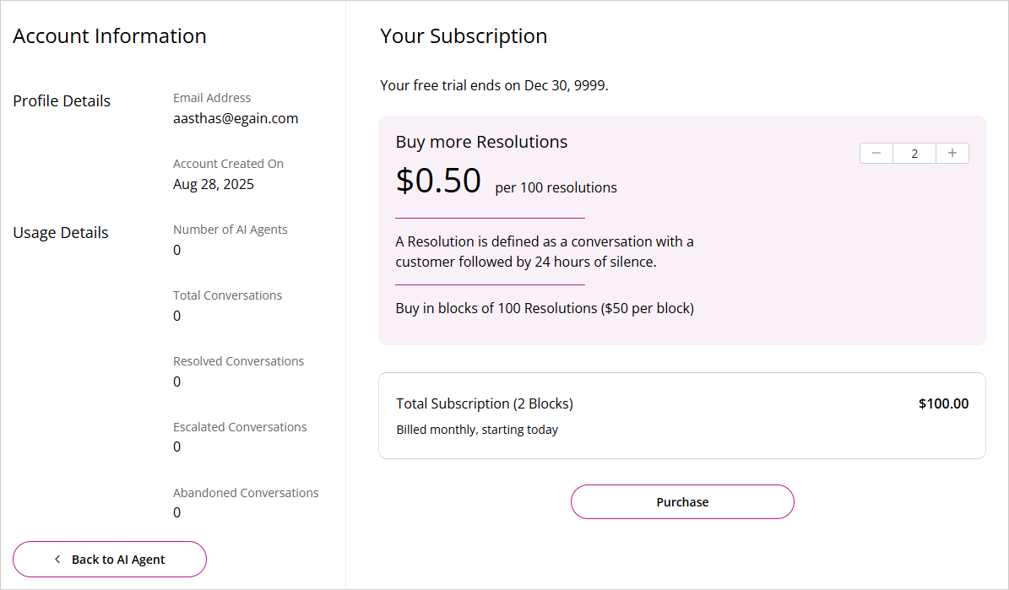Image resolution: width=1009 pixels, height=590 pixels.
Task: Click the Buy more Resolutions heading
Action: pos(481,142)
